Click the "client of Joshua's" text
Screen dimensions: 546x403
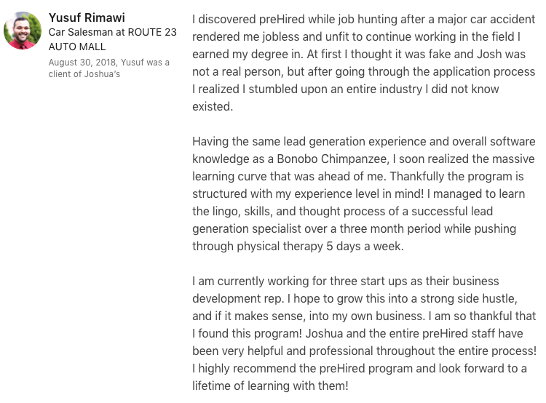point(84,74)
